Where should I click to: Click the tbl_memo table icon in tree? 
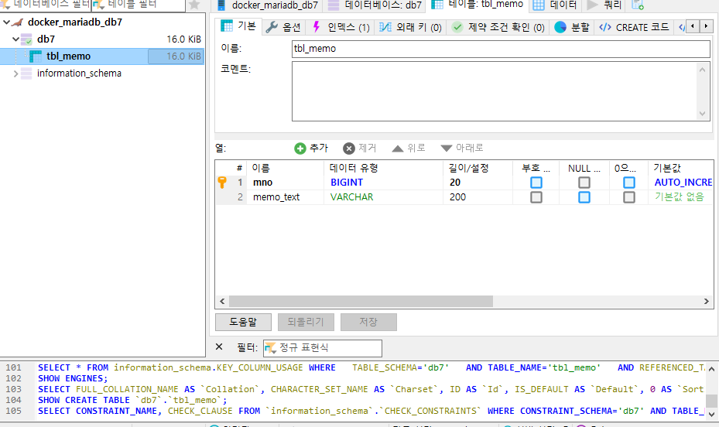(36, 56)
